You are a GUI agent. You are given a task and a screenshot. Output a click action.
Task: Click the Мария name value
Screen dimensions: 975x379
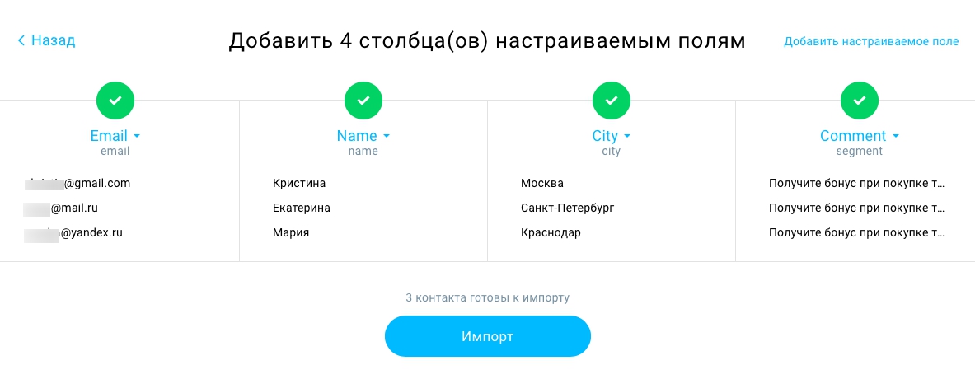coord(290,233)
